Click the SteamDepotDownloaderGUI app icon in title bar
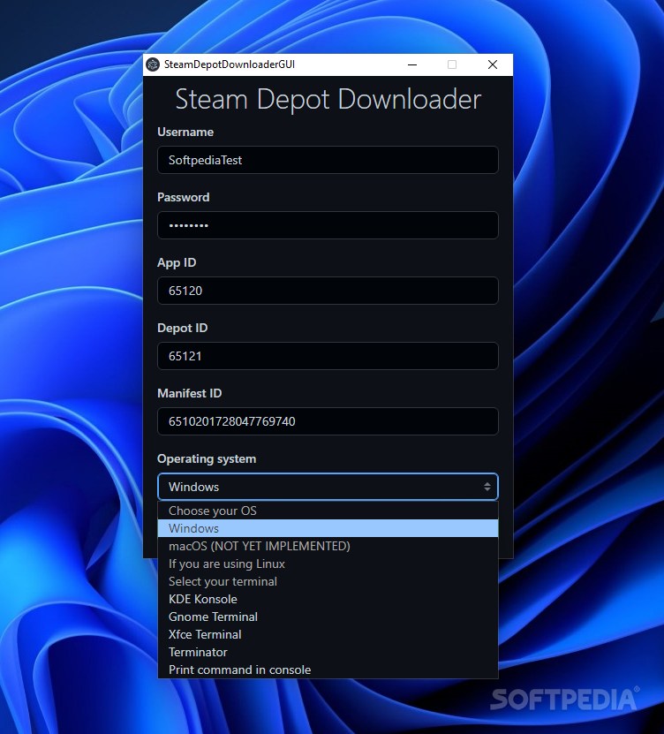The image size is (664, 734). point(153,64)
